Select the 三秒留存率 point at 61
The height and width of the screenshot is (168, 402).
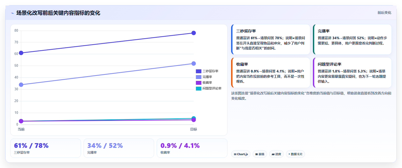(21, 53)
